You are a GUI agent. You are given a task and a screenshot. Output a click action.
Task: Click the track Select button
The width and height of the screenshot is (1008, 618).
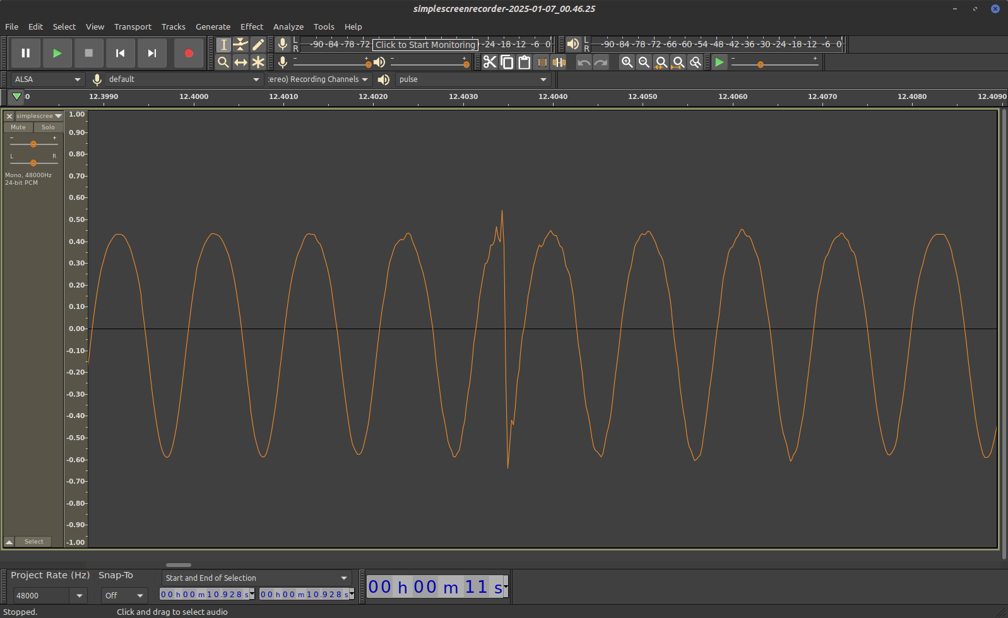[34, 542]
